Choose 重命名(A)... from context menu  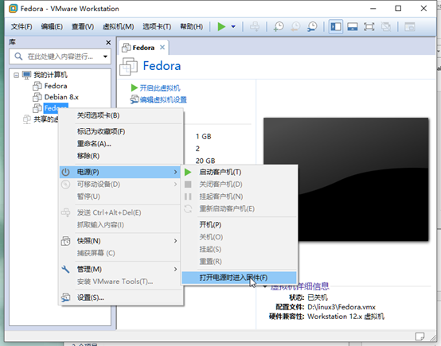[x=121, y=144]
